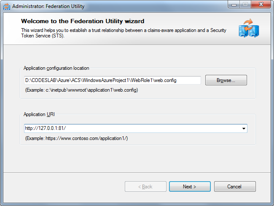Focus the application configuration location field

tap(112, 80)
